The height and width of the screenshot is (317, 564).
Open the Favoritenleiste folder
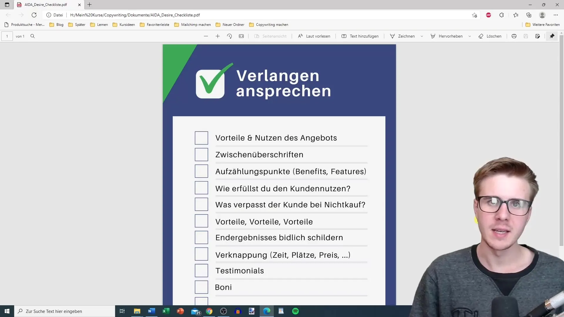155,25
